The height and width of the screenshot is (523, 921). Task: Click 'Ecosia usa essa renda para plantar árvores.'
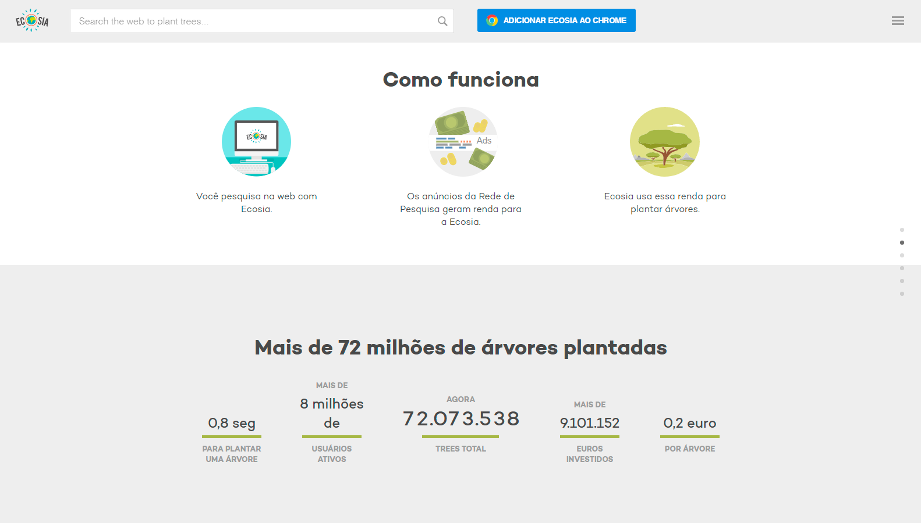click(x=665, y=203)
